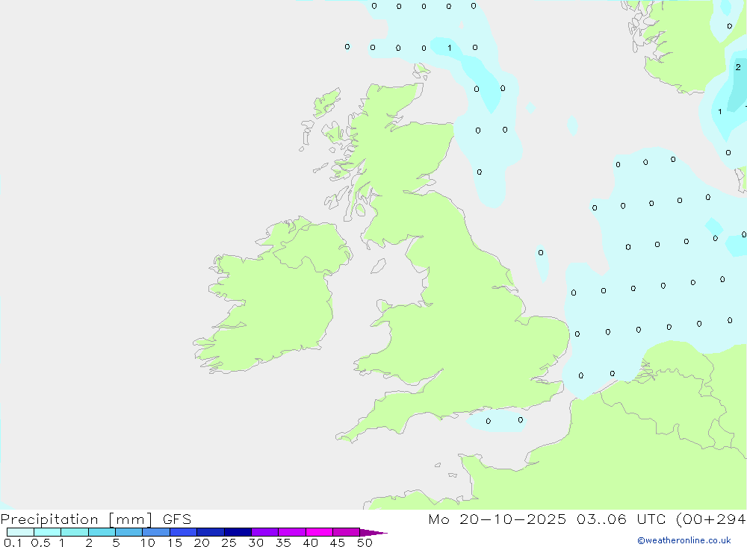Click the 2–5 mm legend color swatch

coord(102,532)
